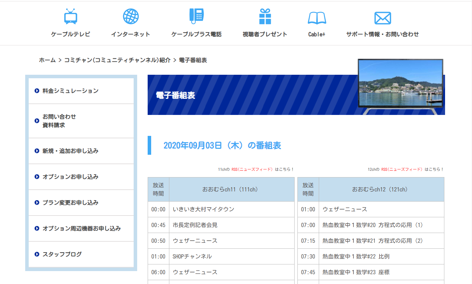The image size is (472, 284).
Task: Open オプション周辺機器お申し込み in the sidebar
Action: pyautogui.click(x=81, y=228)
